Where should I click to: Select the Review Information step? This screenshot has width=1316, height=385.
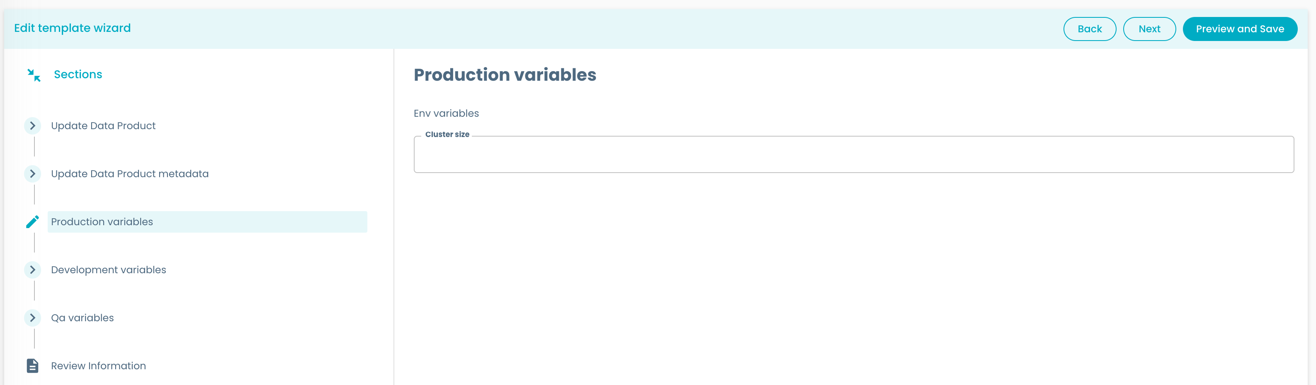98,365
